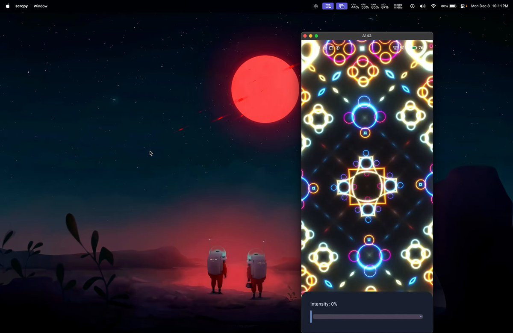Open the scrcpy application menu
The image size is (513, 333).
tap(21, 6)
